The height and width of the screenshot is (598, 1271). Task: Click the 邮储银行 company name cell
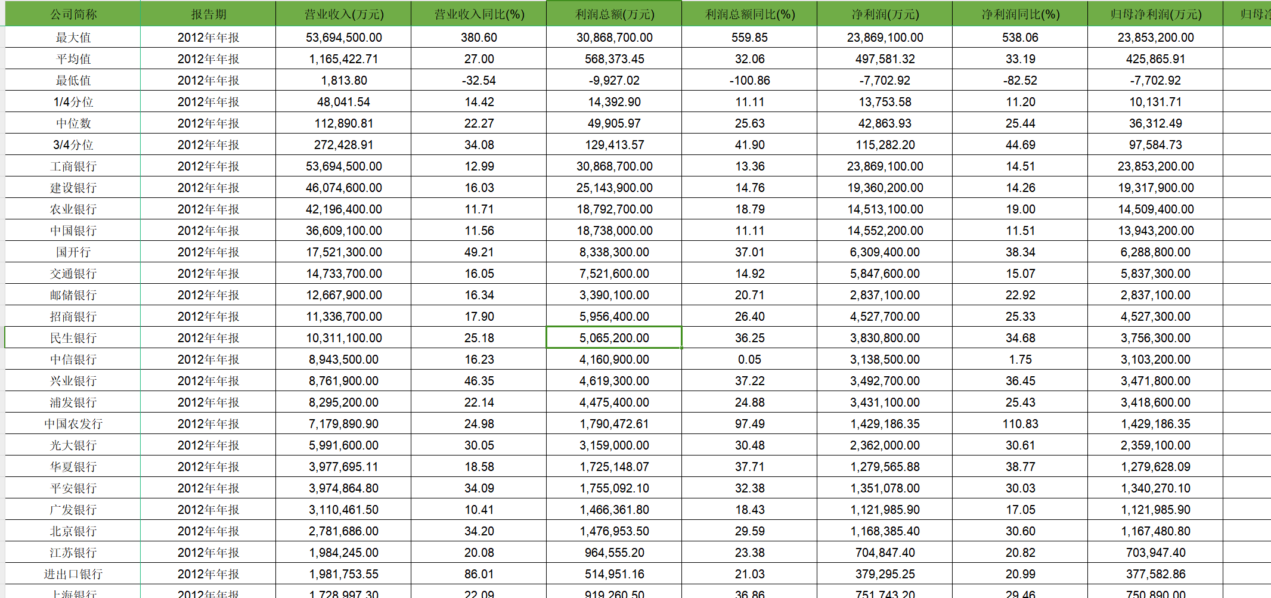(73, 295)
